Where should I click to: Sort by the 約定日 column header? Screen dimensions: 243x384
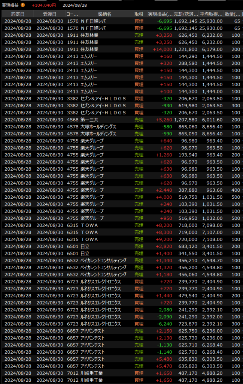click(18, 14)
